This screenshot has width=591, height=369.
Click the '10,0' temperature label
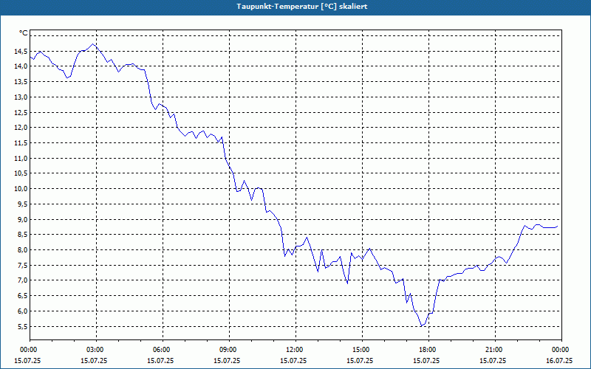[x=21, y=189]
